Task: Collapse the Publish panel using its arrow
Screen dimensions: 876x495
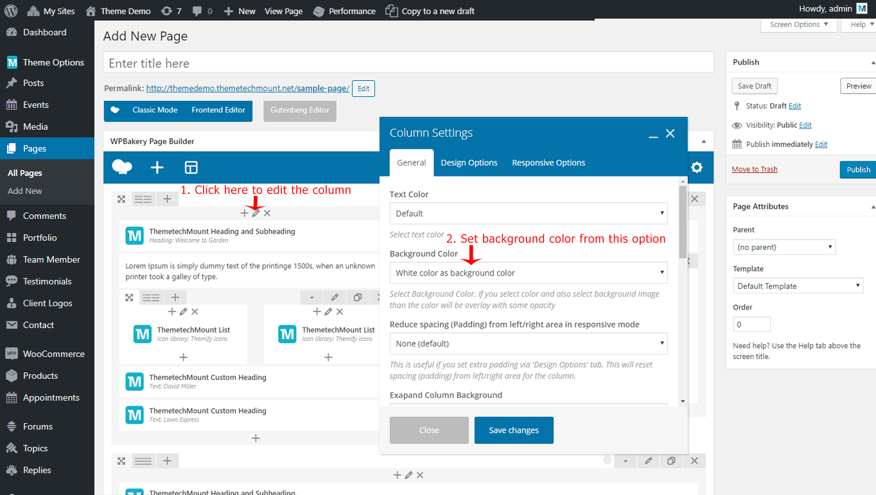Action: (872, 62)
